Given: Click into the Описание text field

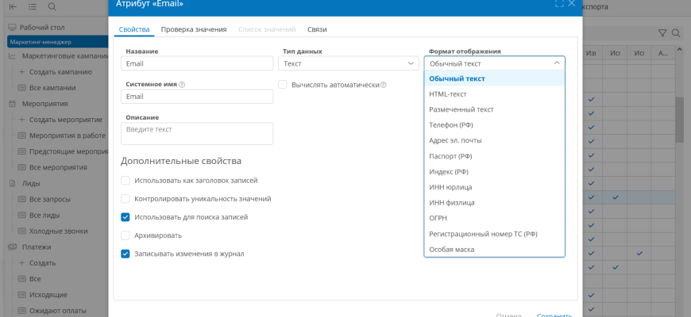Looking at the screenshot, I should tap(197, 133).
